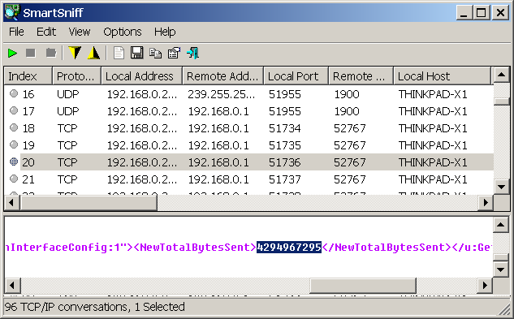Click TCP protocol in row 20
514x319 pixels.
click(x=67, y=162)
